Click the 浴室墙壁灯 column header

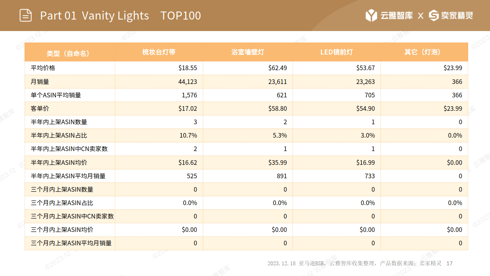tap(248, 52)
